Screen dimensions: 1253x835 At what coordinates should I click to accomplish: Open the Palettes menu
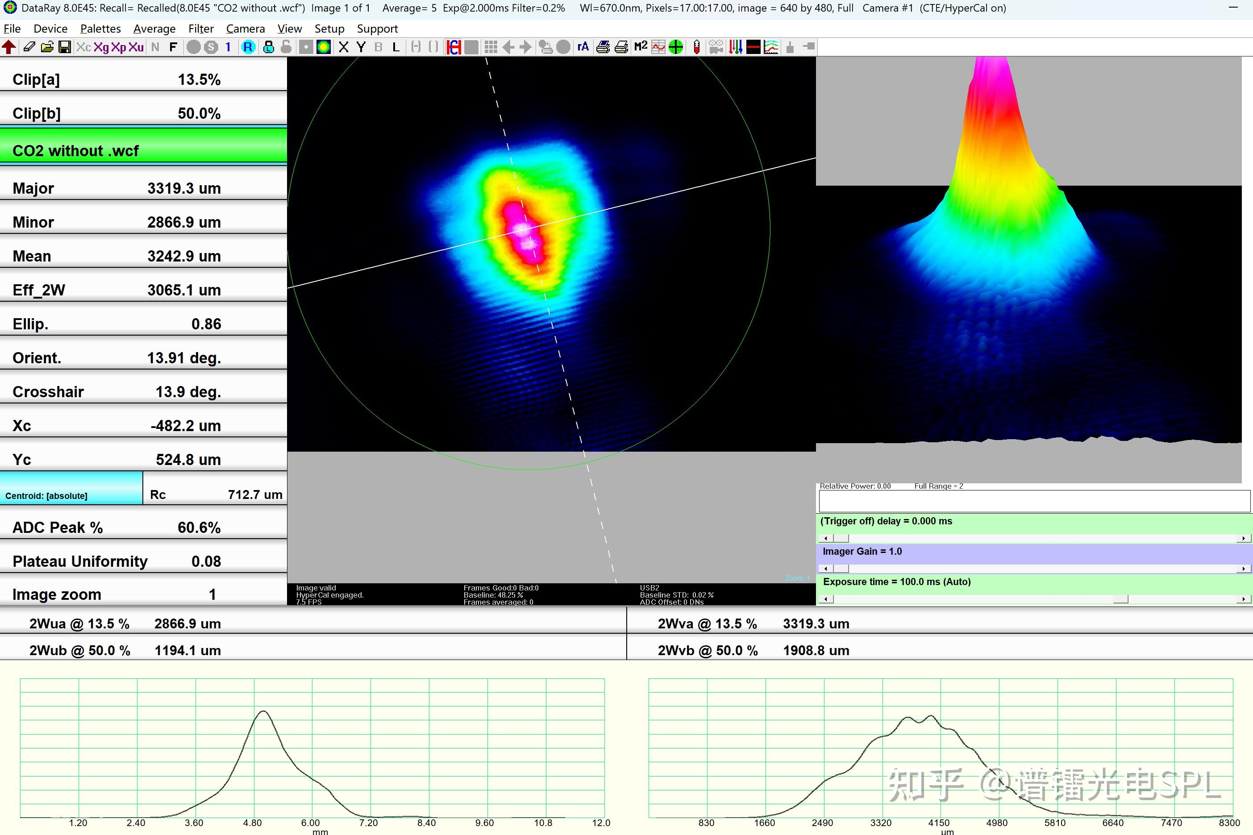100,29
